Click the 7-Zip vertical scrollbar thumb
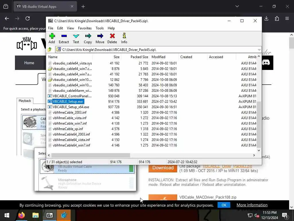This screenshot has height=221, width=294. tap(259, 125)
